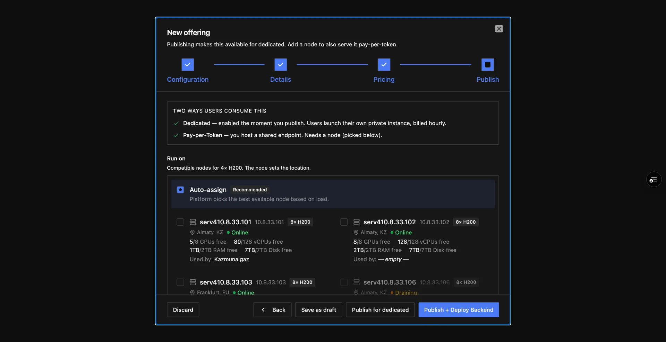Check the serv410.8.33.101 node checkbox
This screenshot has height=342, width=666.
point(180,222)
